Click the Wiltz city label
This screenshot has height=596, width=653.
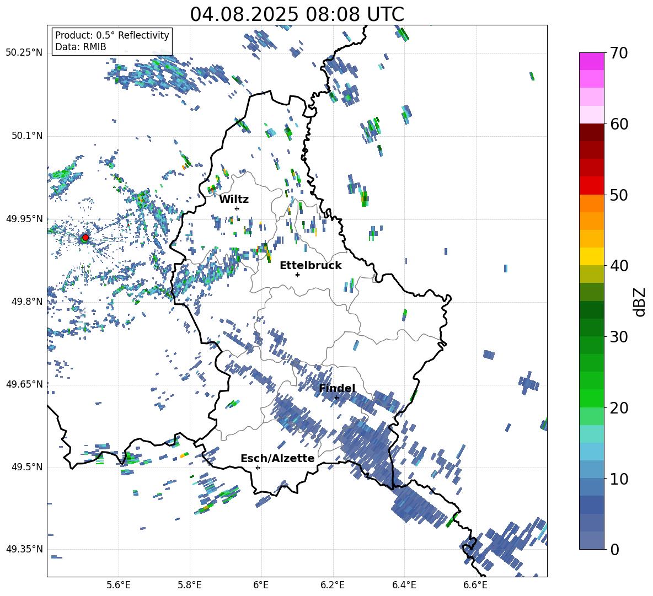click(234, 200)
